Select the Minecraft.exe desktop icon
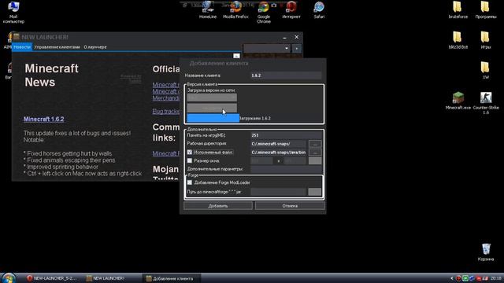504x283 pixels. (x=458, y=101)
